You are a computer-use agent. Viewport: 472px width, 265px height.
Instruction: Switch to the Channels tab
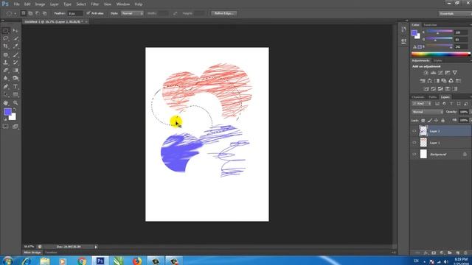(x=417, y=97)
